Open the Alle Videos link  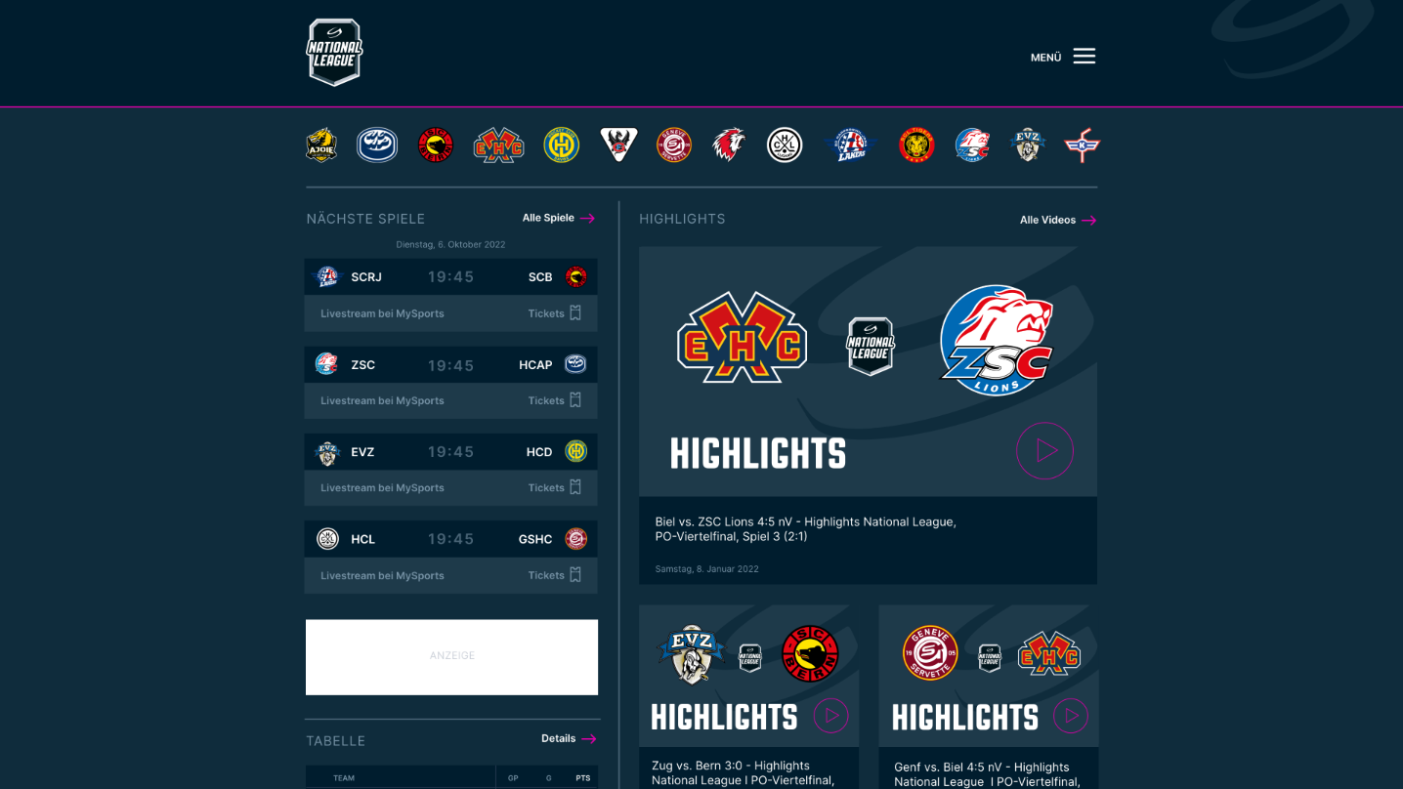(1058, 220)
